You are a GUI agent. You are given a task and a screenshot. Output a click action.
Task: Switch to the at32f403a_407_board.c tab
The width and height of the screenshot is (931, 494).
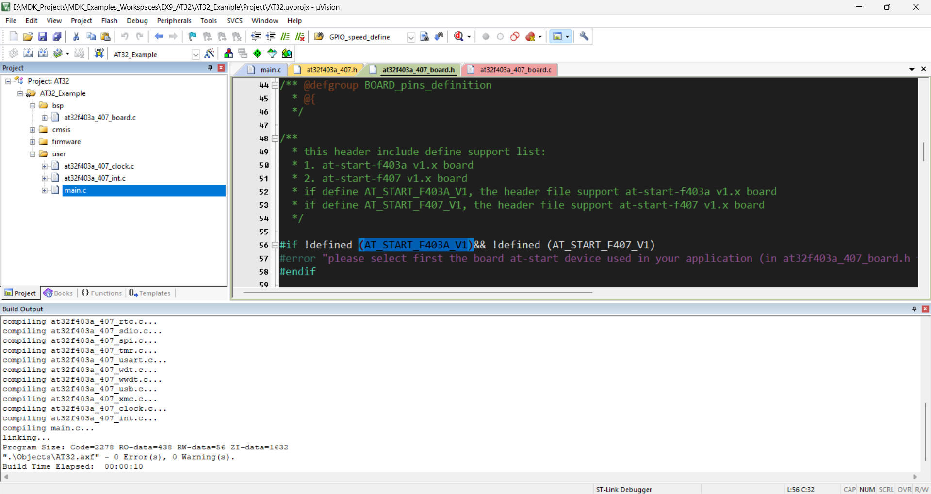tap(510, 70)
